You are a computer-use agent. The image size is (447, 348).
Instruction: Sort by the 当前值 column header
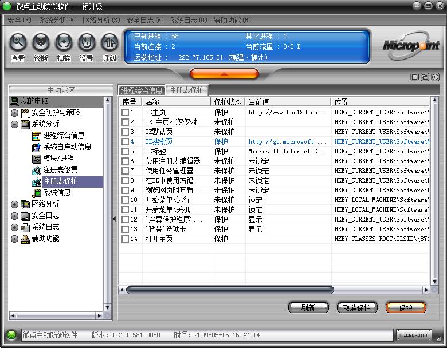tap(288, 102)
